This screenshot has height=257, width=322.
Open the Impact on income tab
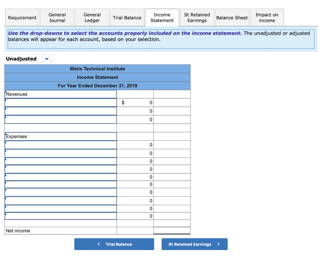(267, 17)
